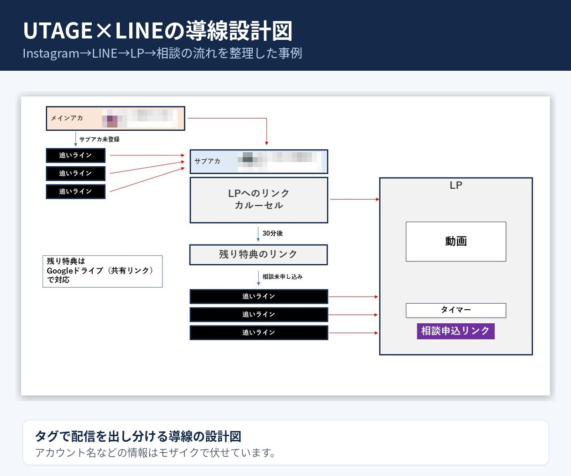Click the purple 相談申込リンク button

[456, 331]
